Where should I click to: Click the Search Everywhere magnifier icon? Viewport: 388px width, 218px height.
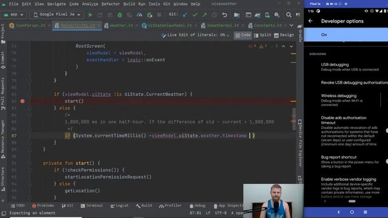[x=289, y=15]
